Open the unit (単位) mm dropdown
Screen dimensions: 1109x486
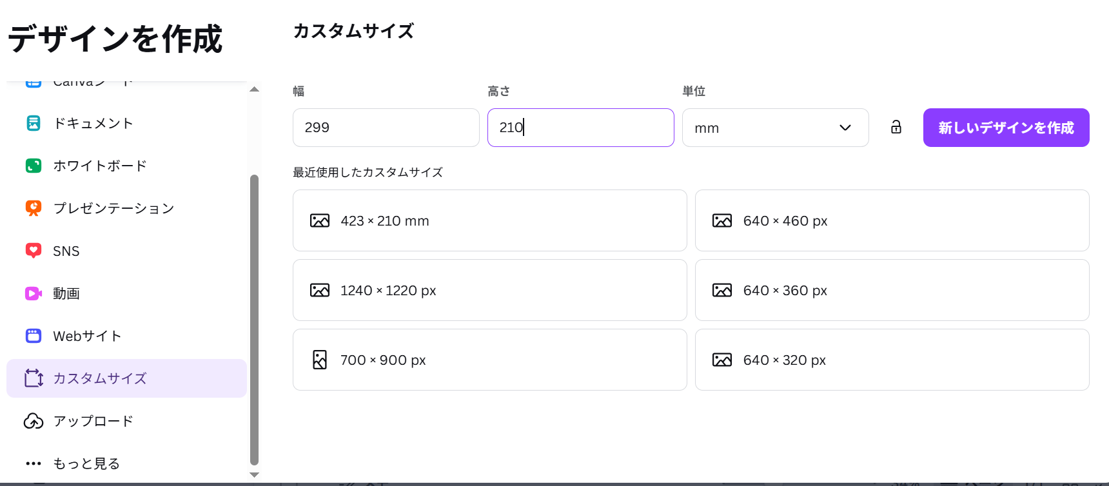point(776,128)
